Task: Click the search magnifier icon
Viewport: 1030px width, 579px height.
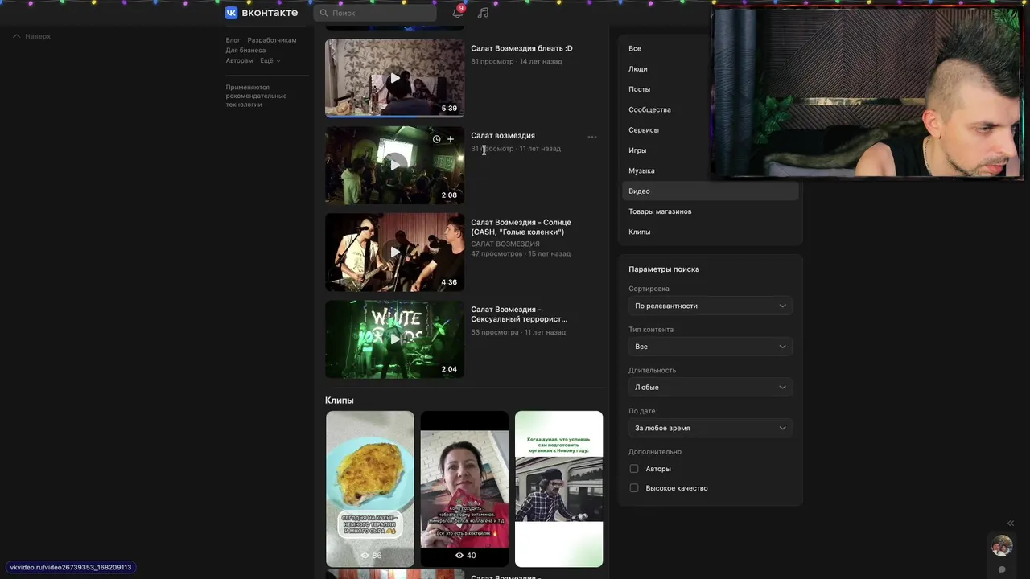Action: point(323,13)
